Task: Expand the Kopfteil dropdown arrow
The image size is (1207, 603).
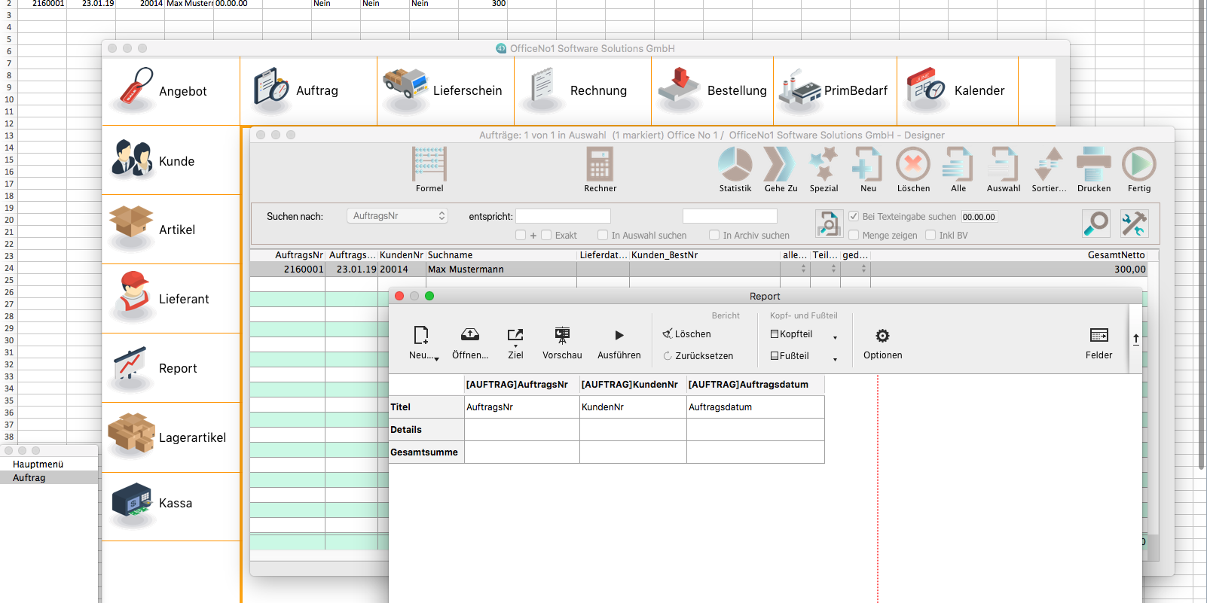Action: point(835,338)
